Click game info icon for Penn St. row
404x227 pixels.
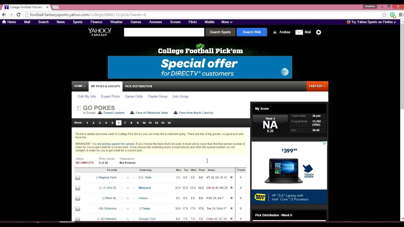78,198
